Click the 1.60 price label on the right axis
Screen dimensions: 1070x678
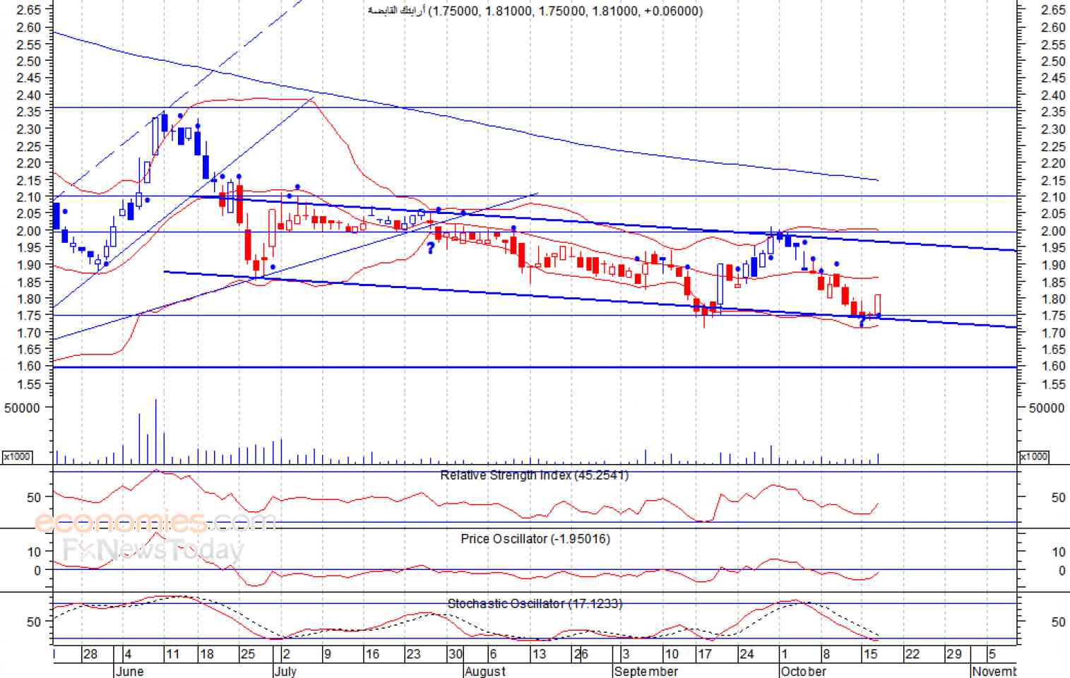[x=1053, y=367]
